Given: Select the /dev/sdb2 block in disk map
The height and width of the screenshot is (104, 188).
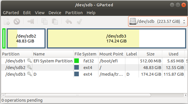Looking at the screenshot, I should pyautogui.click(x=26, y=38).
